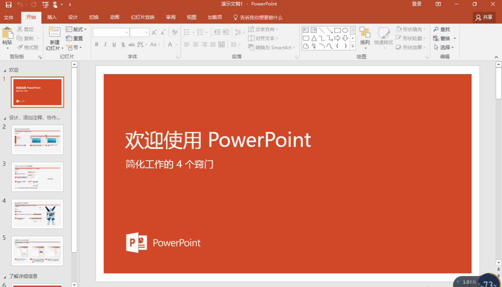
Task: Click the Paste (粘贴) clipboard icon
Action: pyautogui.click(x=7, y=33)
